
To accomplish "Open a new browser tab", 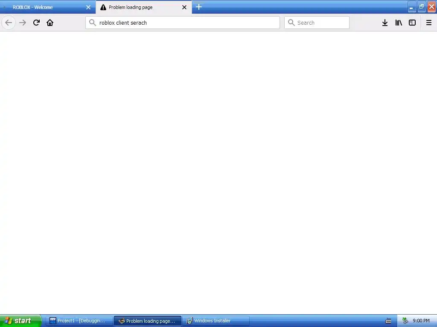I will [199, 7].
